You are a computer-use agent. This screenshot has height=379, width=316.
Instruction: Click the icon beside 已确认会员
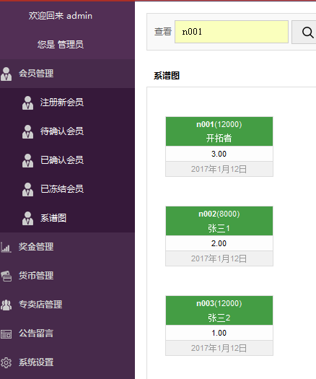tap(28, 160)
